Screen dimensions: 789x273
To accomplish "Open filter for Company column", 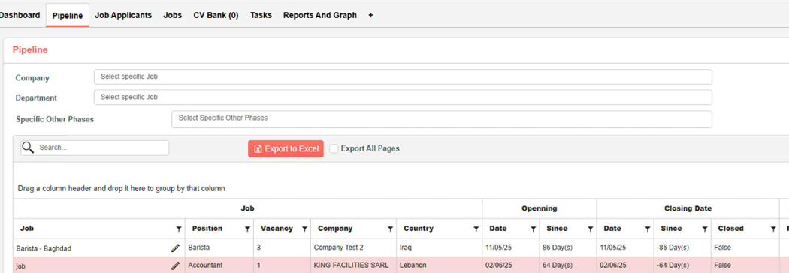I will (390, 229).
